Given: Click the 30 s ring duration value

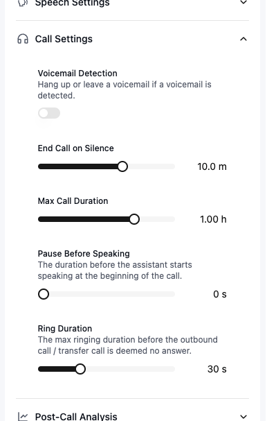Looking at the screenshot, I should (x=217, y=369).
